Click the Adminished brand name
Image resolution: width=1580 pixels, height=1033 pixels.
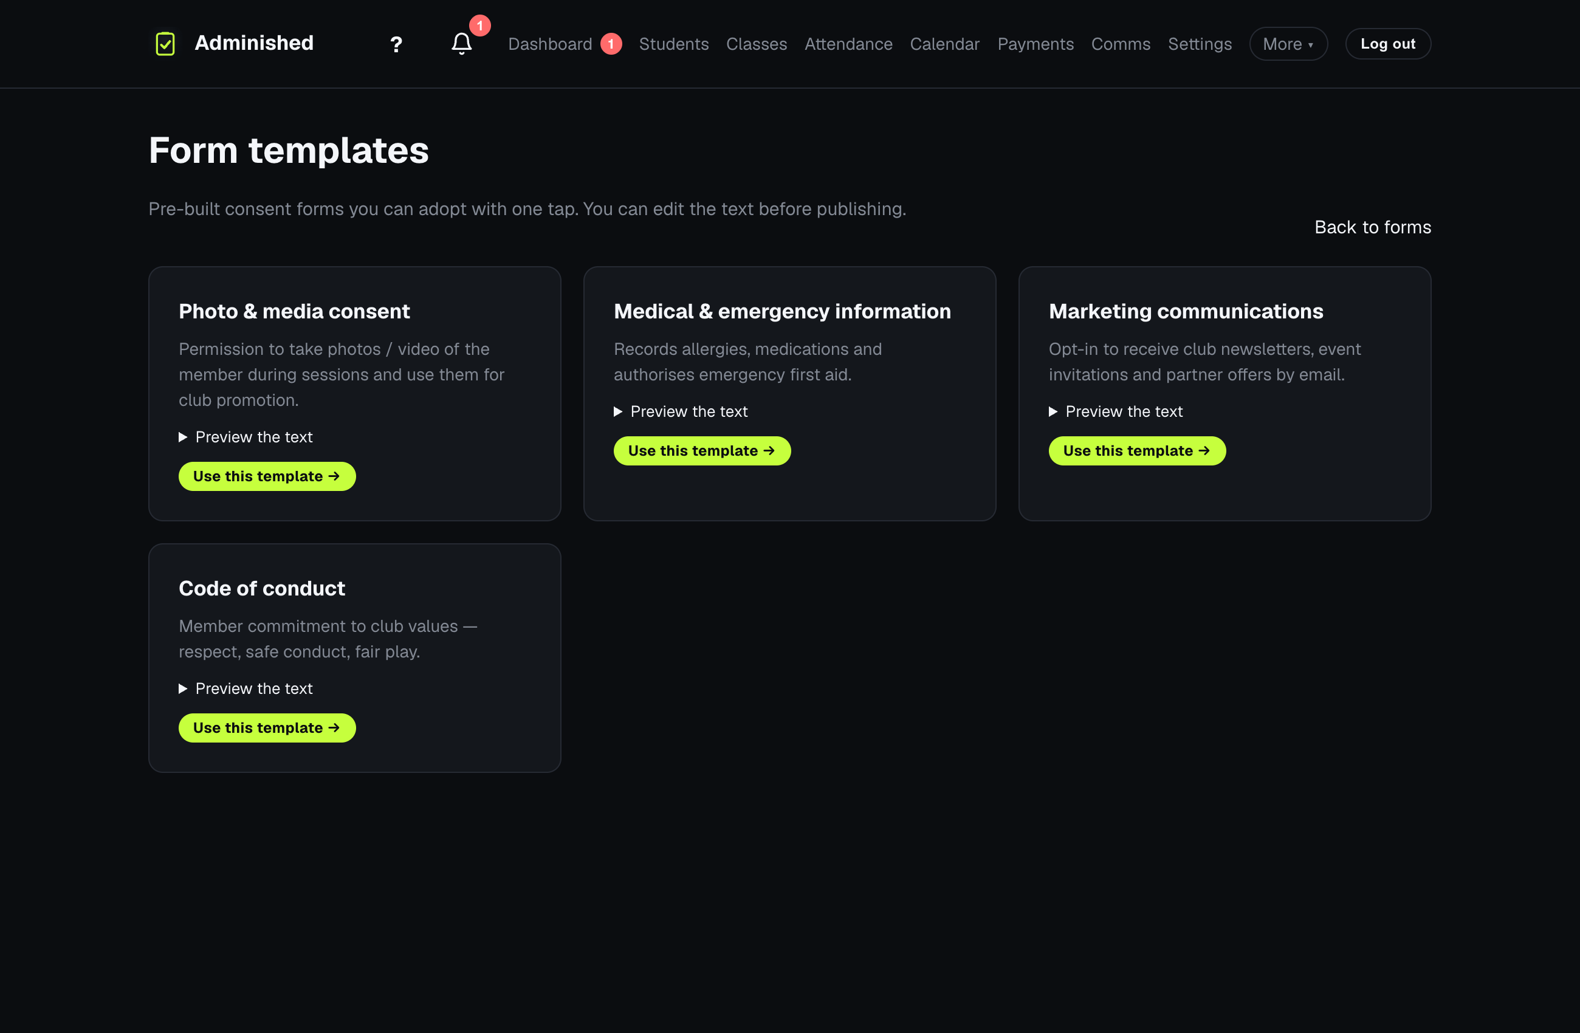pyautogui.click(x=253, y=43)
